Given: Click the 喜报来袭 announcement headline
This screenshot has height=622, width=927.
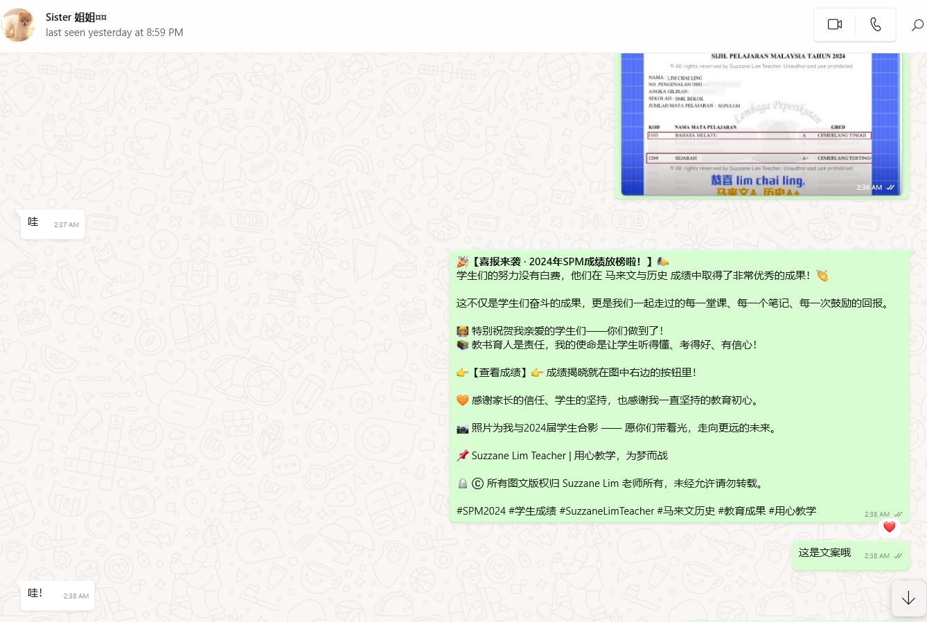Looking at the screenshot, I should pyautogui.click(x=563, y=262).
